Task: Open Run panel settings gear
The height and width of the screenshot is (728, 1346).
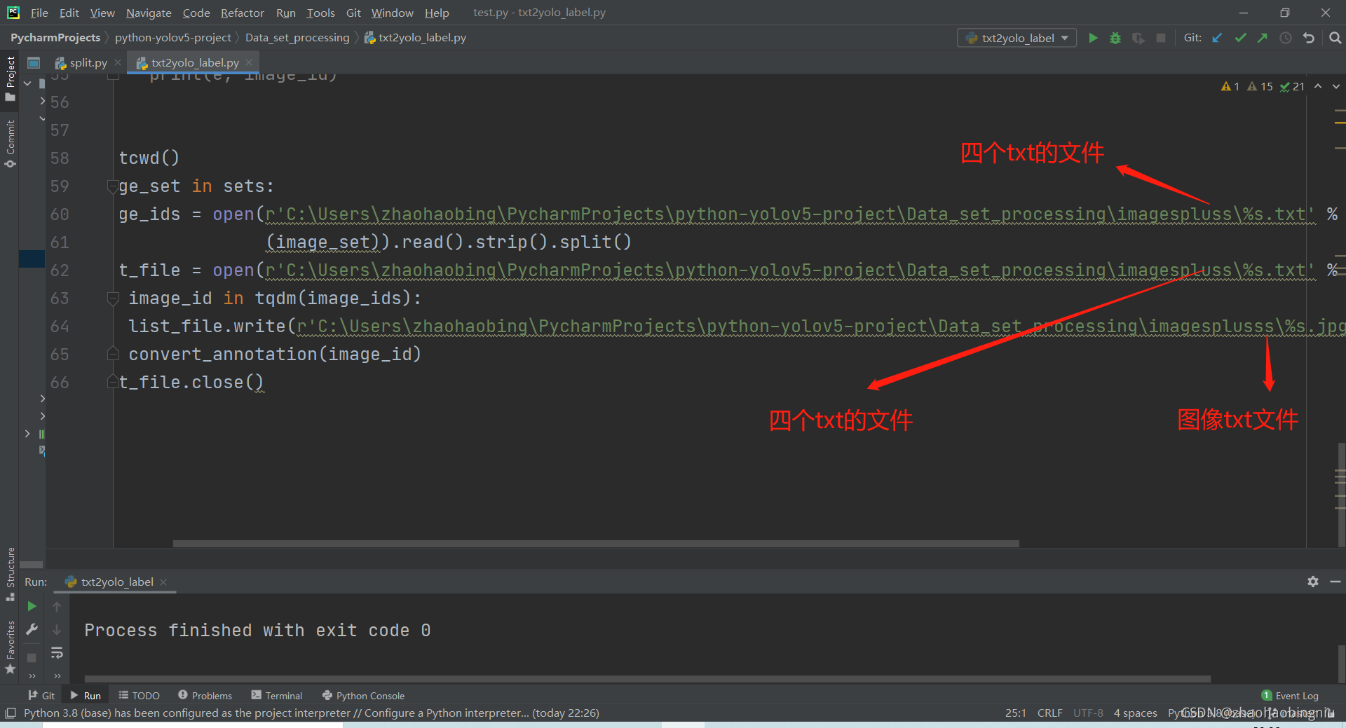Action: (x=1312, y=582)
